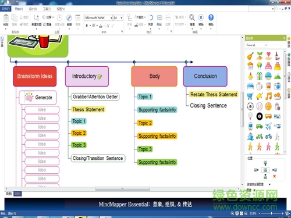Viewport: 291px width, 218px height.
Task: Select the black eight ball clipart
Action: (x=260, y=116)
